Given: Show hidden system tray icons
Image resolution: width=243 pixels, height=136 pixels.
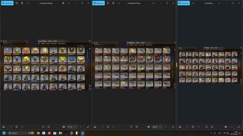Looking at the screenshot, I should [211, 133].
